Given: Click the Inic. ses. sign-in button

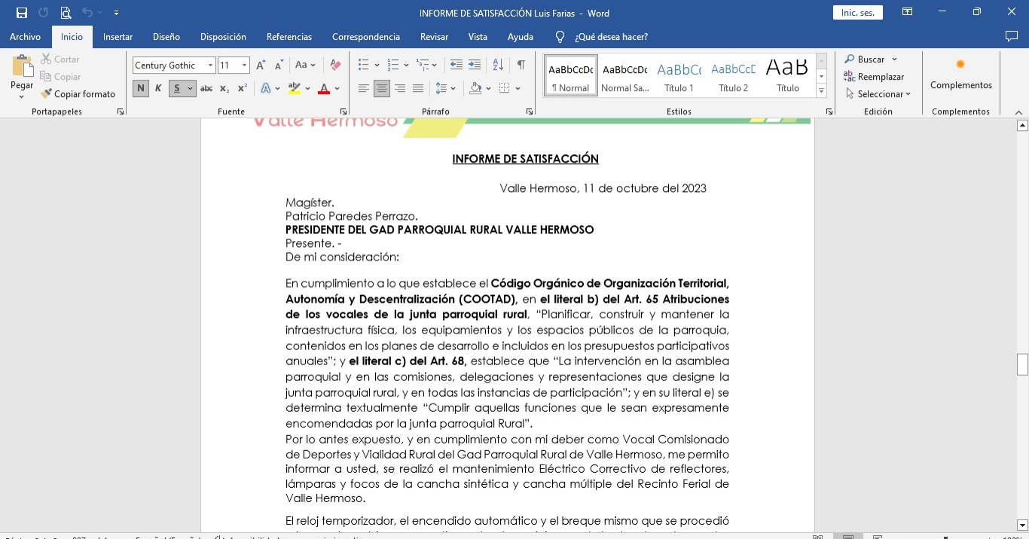Looking at the screenshot, I should (857, 13).
